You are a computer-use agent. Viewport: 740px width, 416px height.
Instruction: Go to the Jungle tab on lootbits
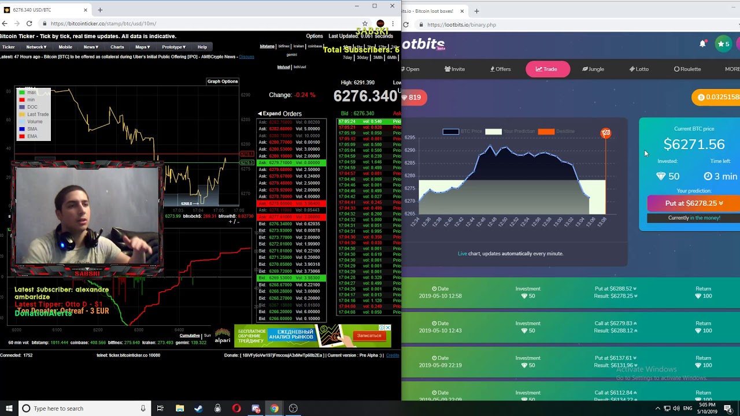(x=593, y=69)
